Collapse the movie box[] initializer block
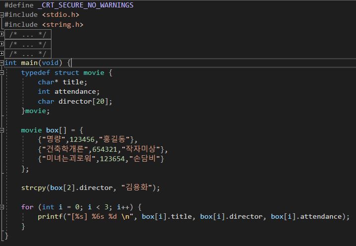Image resolution: width=356 pixels, height=246 pixels. tap(2, 130)
